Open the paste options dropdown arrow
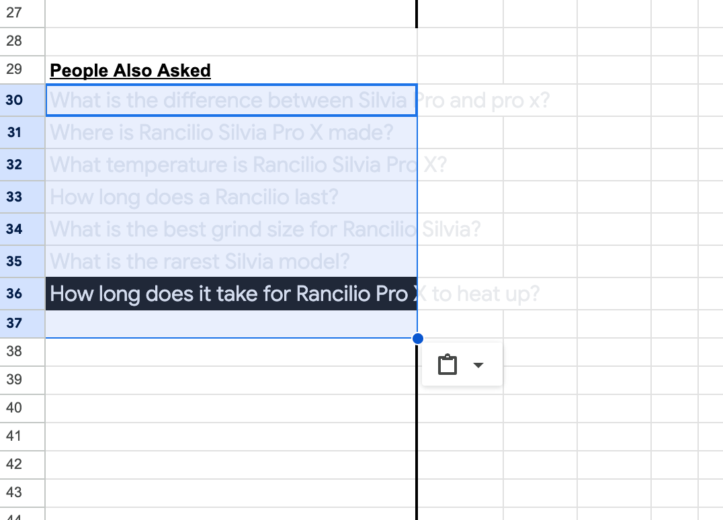 coord(478,365)
